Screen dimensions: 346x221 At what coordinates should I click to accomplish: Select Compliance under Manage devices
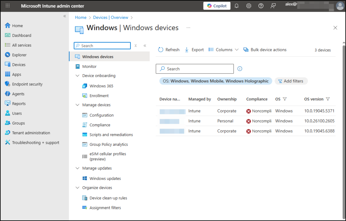point(100,125)
